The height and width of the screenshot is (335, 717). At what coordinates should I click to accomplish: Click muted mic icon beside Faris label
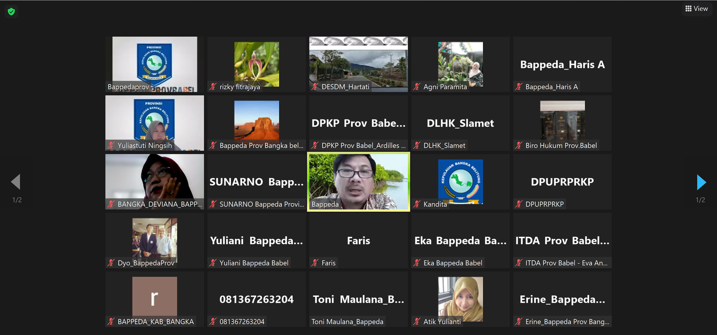[315, 263]
